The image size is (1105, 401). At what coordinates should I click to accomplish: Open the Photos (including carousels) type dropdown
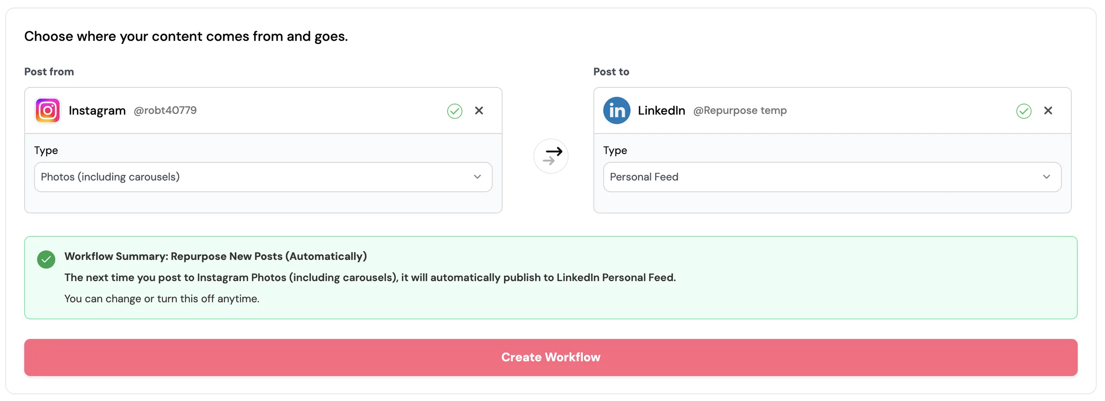pos(263,177)
